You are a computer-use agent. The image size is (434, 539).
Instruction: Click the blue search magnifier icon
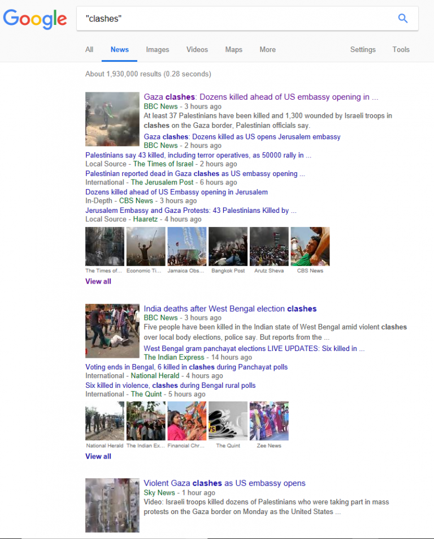[402, 19]
